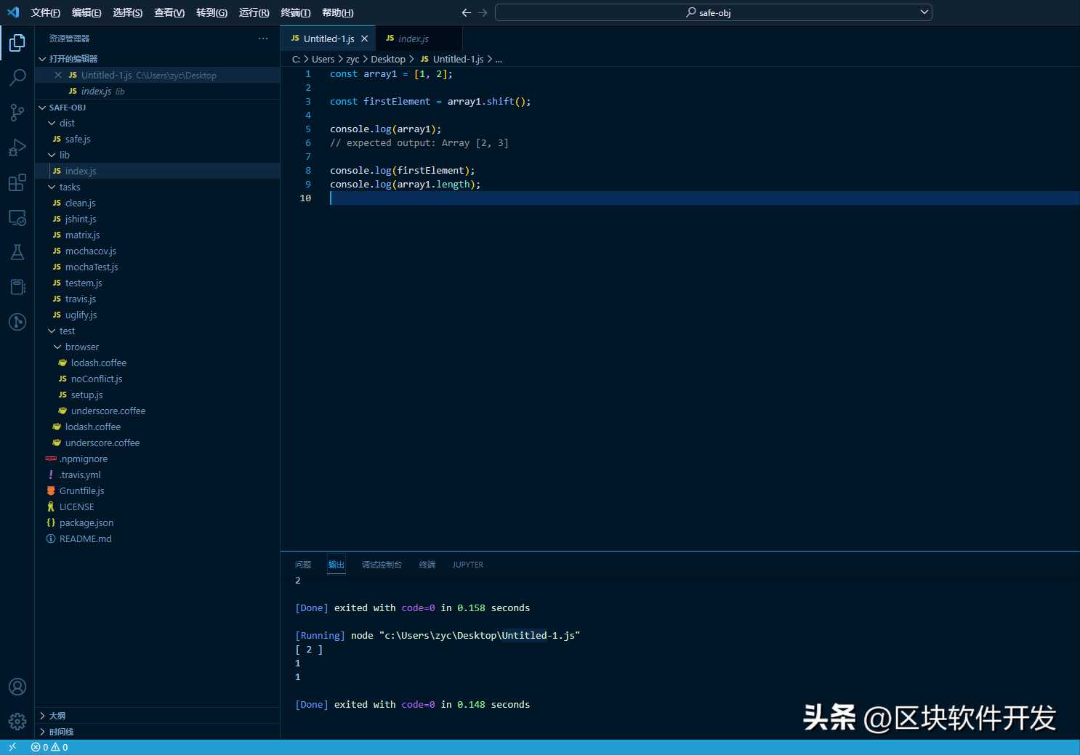This screenshot has height=755, width=1080.
Task: Open the 问题 panel tab
Action: (303, 565)
